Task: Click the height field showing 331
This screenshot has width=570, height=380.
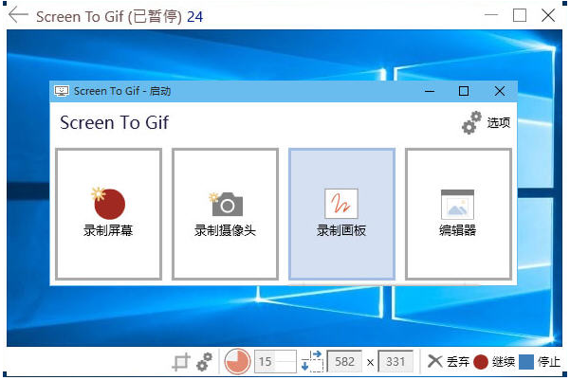Action: (395, 361)
